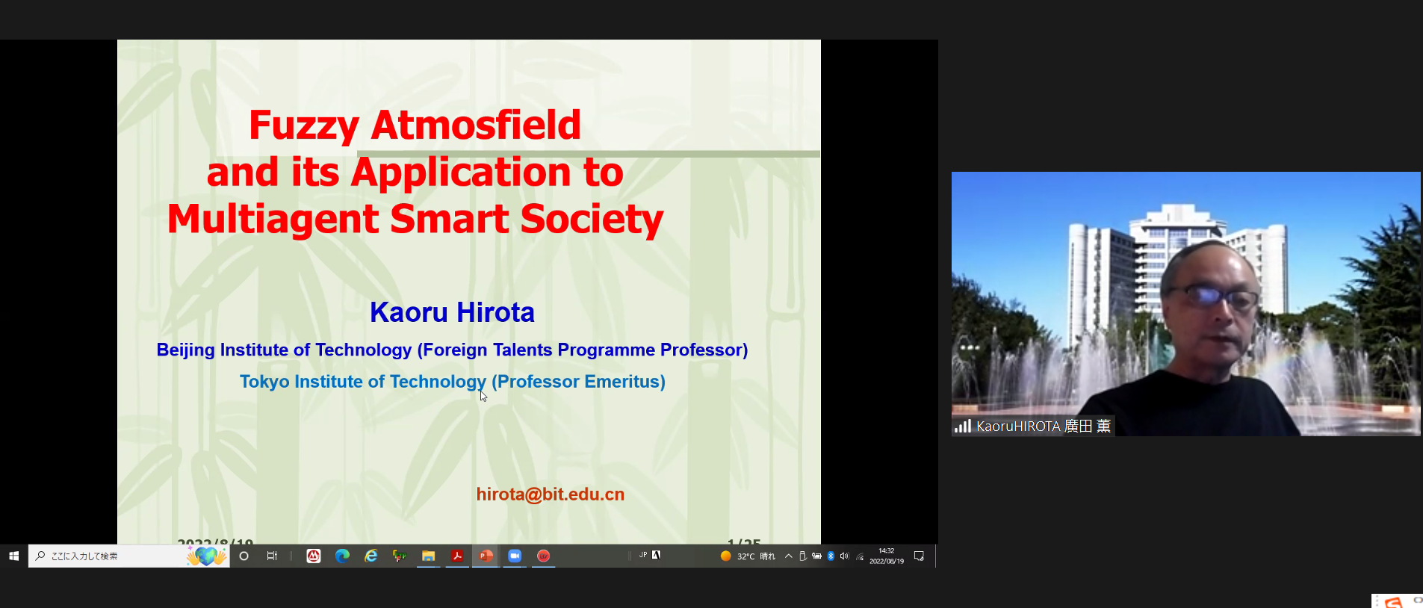Open the 32°C weather widget
This screenshot has width=1423, height=608.
coord(748,556)
